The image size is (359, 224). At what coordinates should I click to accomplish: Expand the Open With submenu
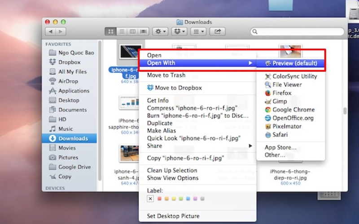(197, 63)
